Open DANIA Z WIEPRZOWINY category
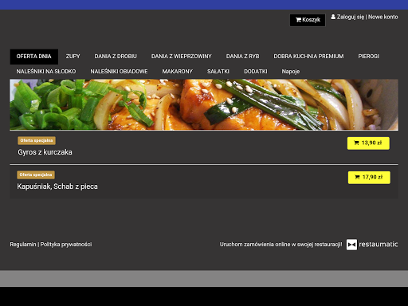This screenshot has width=408, height=306. [x=182, y=57]
